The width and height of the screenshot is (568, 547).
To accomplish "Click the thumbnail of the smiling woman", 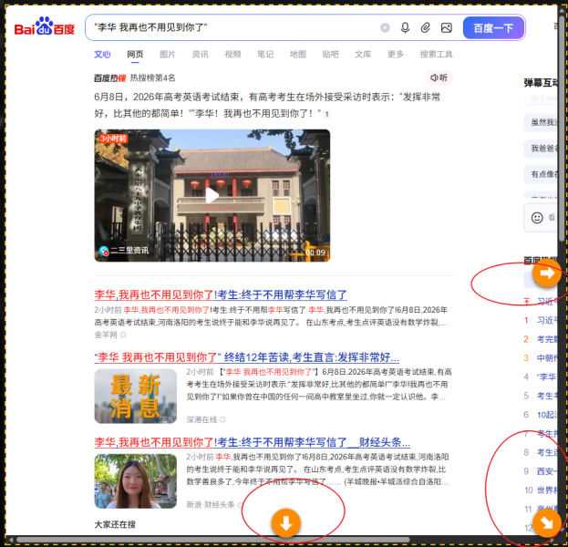I will pos(136,481).
